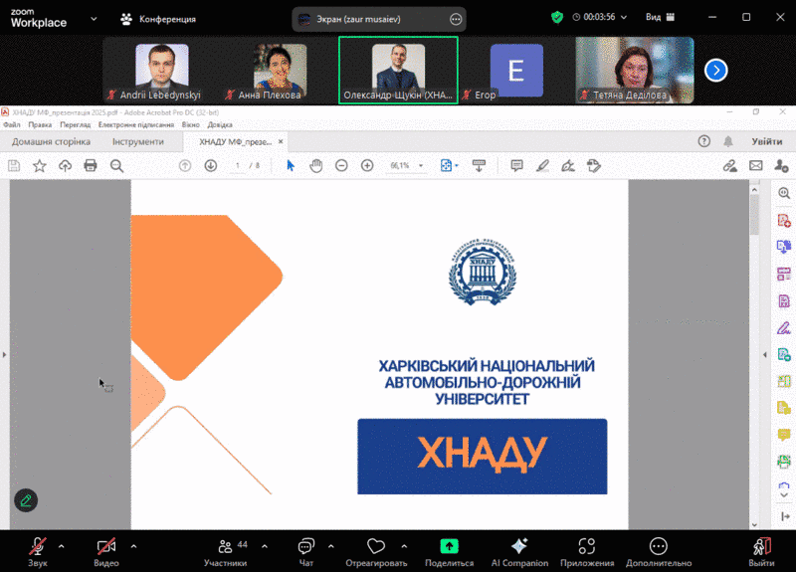The image size is (796, 572).
Task: Open the Вид view layout menu
Action: tap(660, 17)
